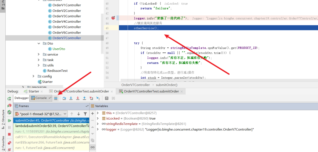This screenshot has width=318, height=152.
Task: Select OrderV7Controller in project tree
Action: coord(67,38)
